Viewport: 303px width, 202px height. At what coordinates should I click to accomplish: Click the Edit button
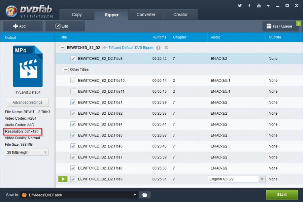(65, 26)
